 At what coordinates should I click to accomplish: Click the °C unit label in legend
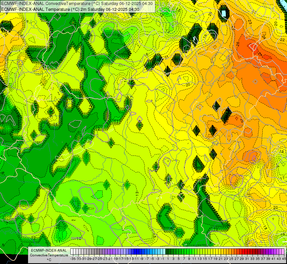click(x=49, y=260)
